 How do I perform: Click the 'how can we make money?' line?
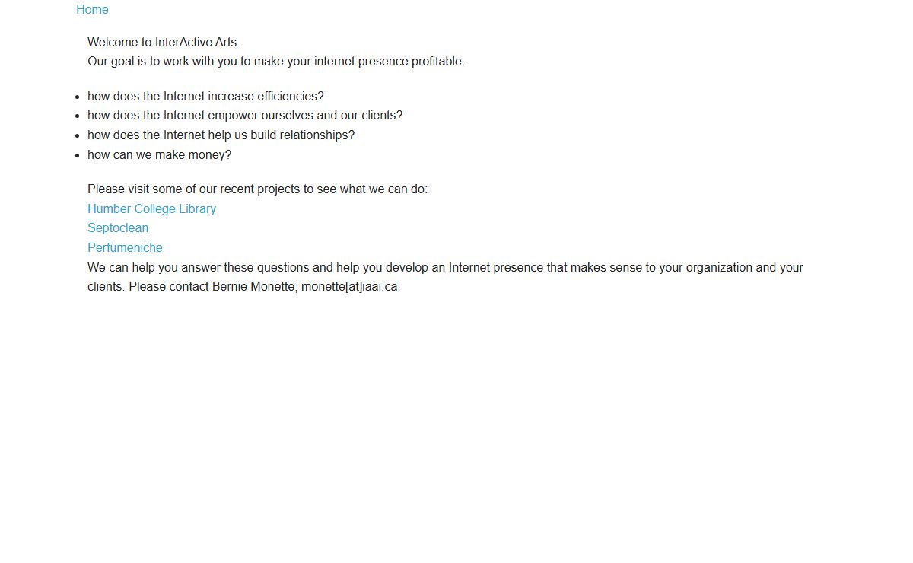pyautogui.click(x=159, y=155)
